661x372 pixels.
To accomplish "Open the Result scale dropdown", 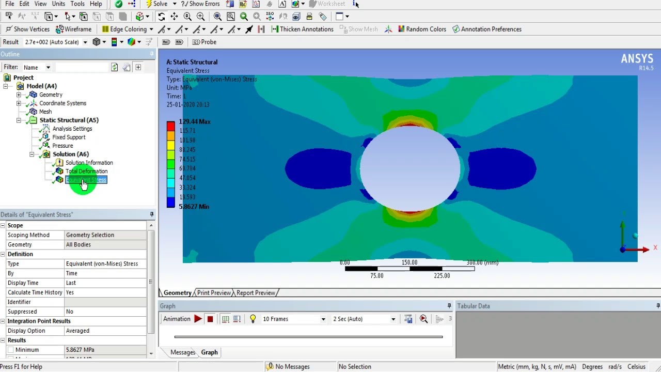I will (85, 42).
